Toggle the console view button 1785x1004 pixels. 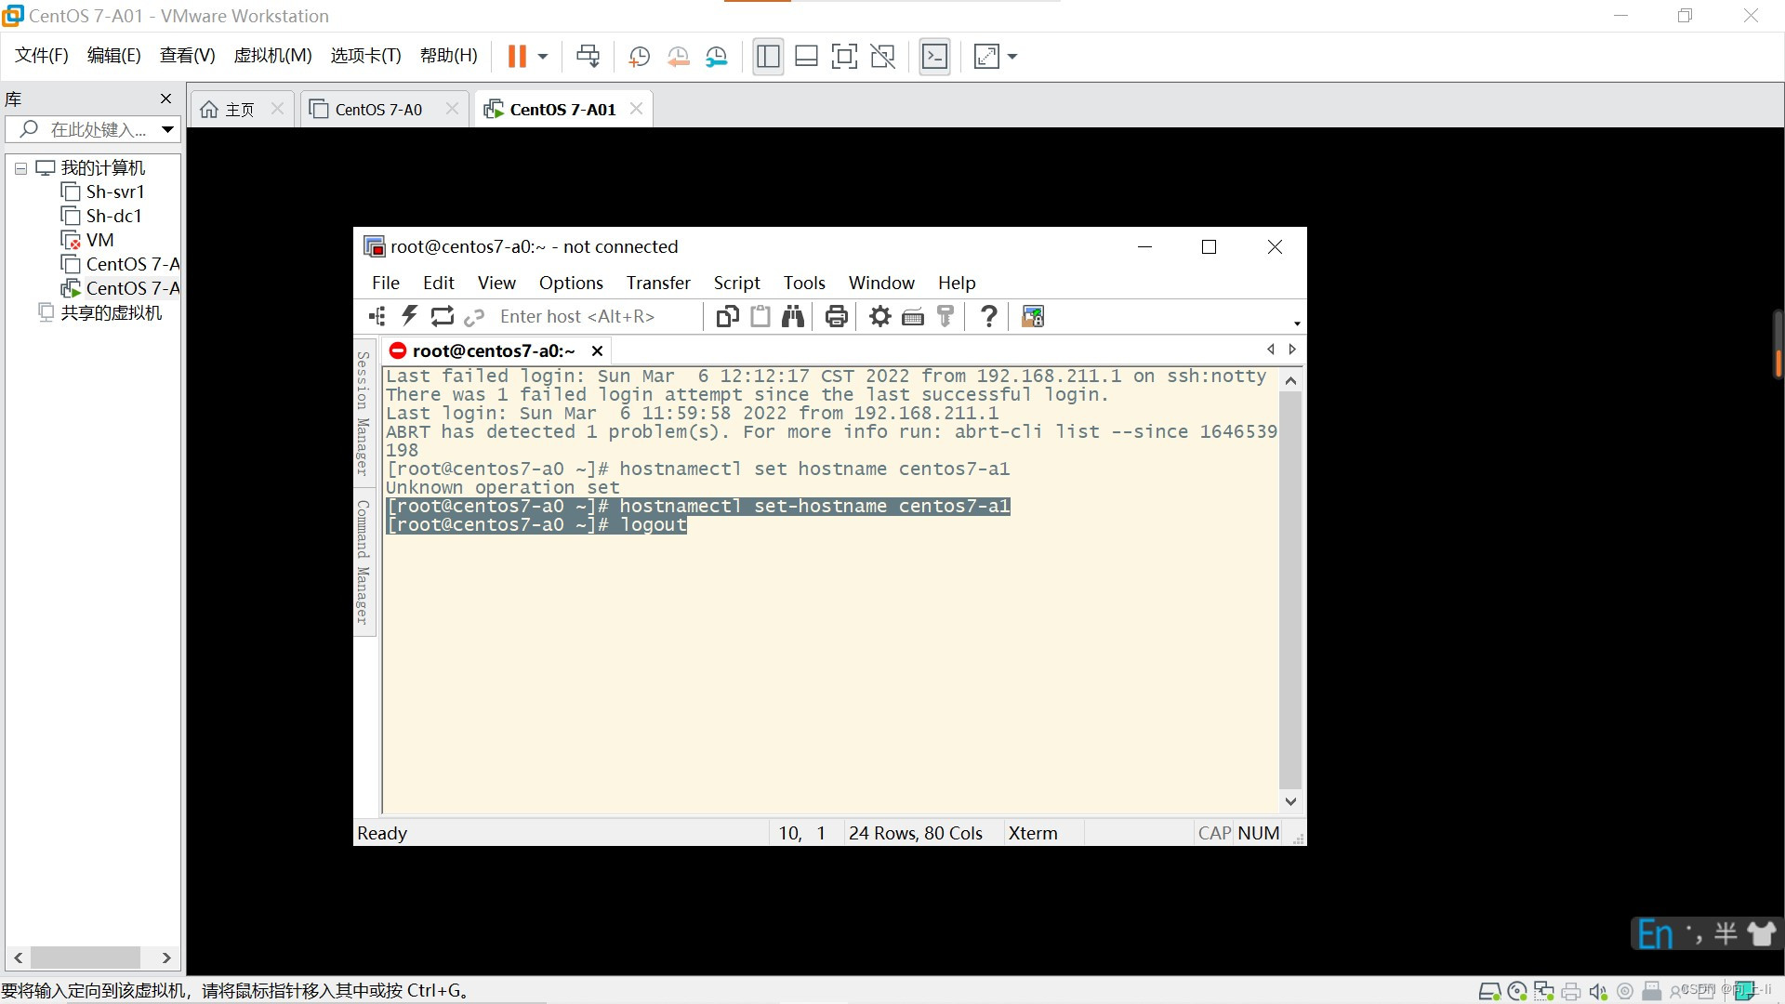(934, 57)
